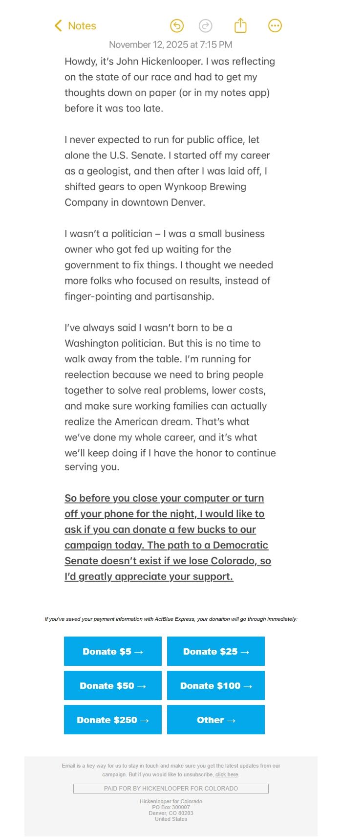Viewport: 342px width, 837px height.
Task: Return to the Notes list
Action: point(76,25)
